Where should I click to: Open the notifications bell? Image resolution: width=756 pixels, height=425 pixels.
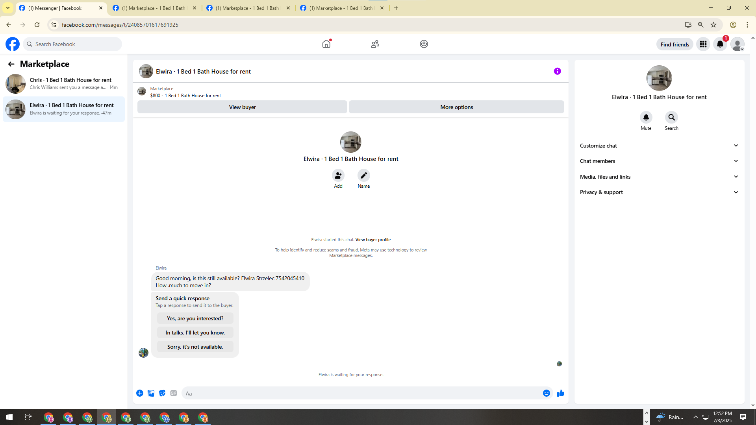point(720,44)
